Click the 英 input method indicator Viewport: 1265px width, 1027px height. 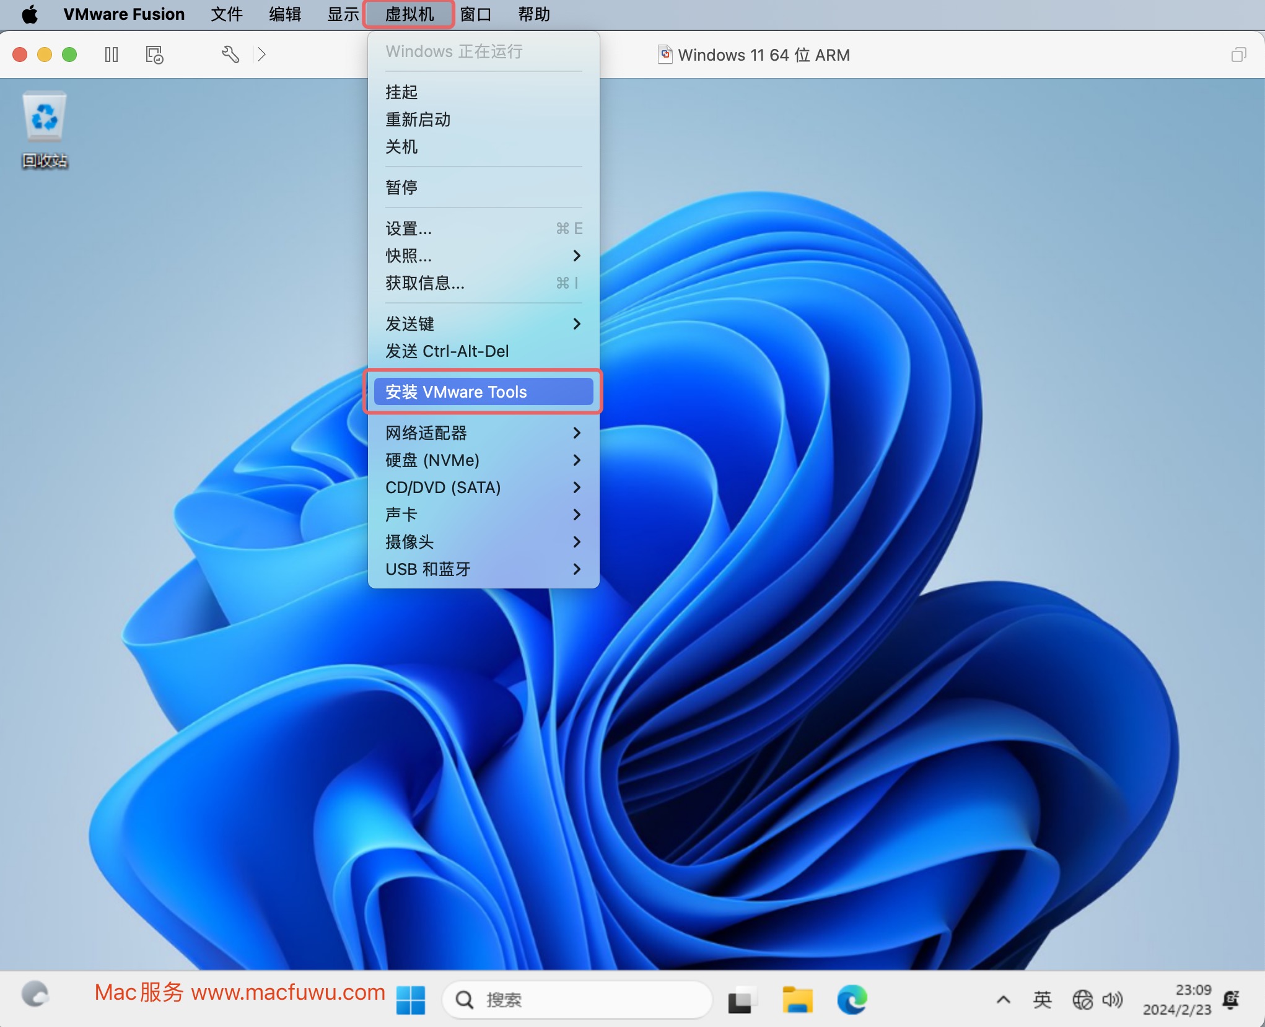[1043, 999]
